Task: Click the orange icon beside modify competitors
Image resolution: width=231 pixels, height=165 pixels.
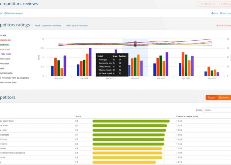Action: pos(217,26)
